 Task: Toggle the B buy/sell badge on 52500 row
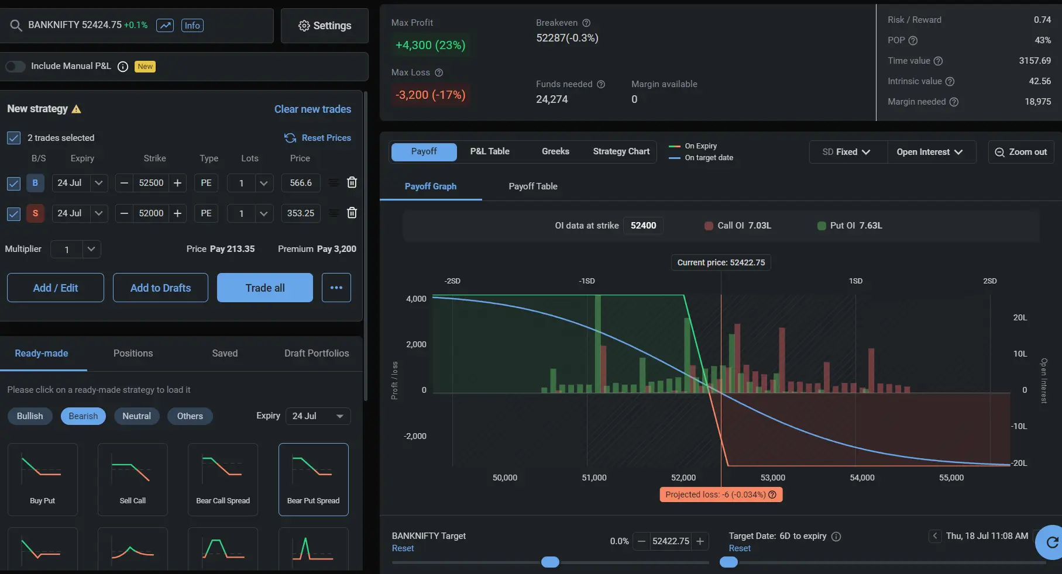click(35, 183)
